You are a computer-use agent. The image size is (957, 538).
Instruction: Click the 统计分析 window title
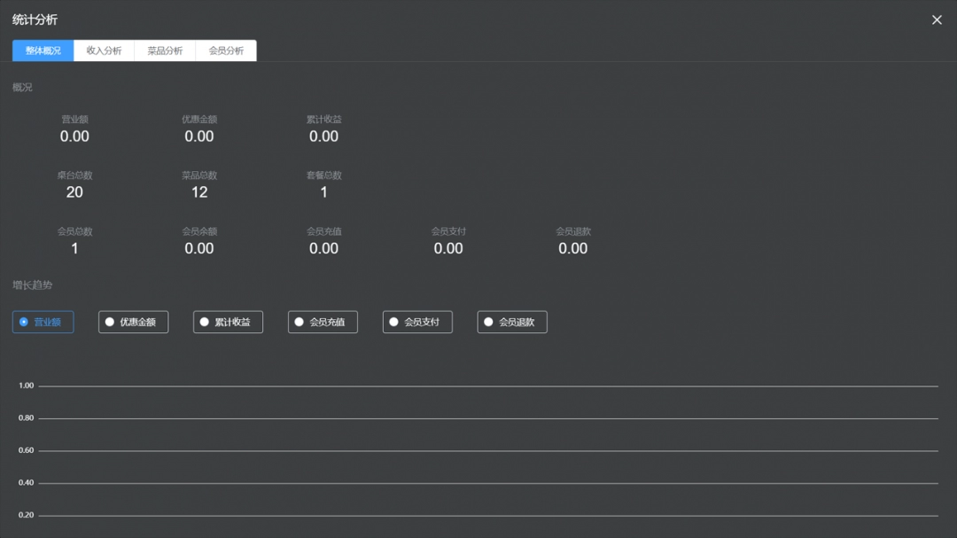coord(35,20)
